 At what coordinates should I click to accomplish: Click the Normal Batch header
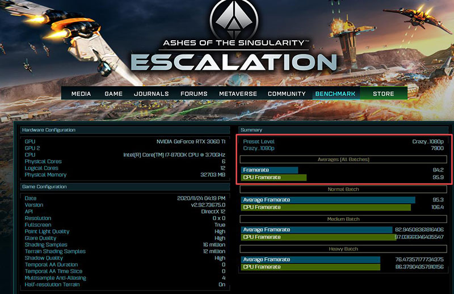[343, 189]
